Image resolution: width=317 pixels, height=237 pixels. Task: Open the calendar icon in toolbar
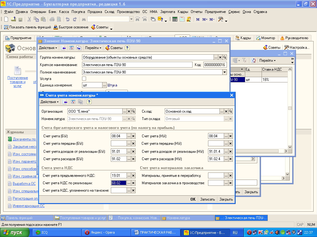pyautogui.click(x=182, y=19)
